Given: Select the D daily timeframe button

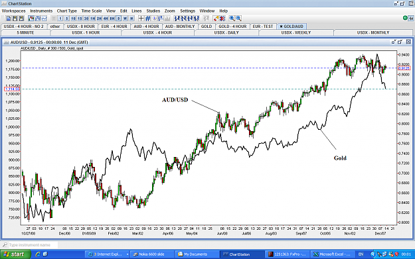Looking at the screenshot, I should (119, 19).
